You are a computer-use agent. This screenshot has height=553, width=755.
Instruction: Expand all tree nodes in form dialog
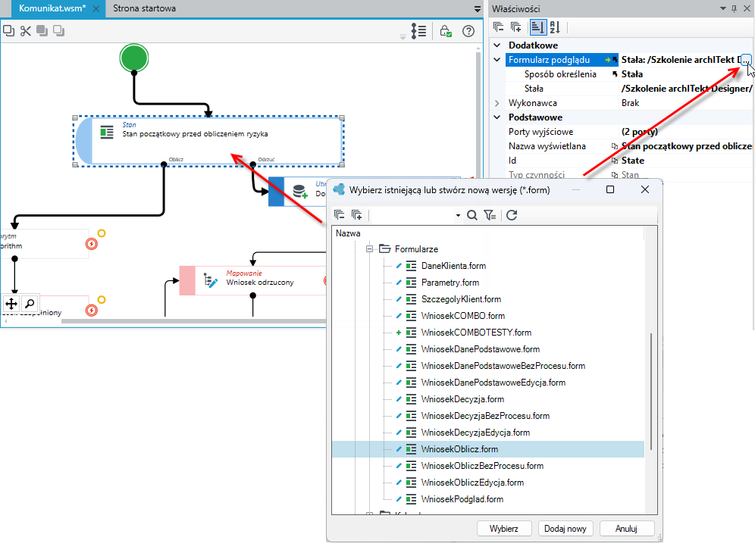[357, 214]
